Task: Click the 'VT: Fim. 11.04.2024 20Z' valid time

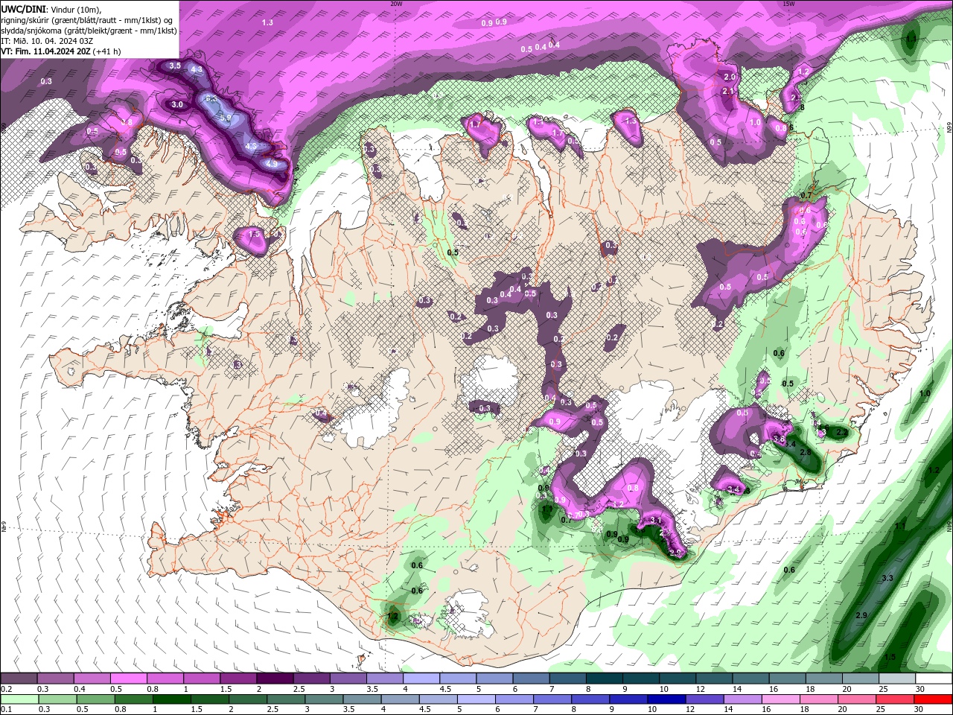Action: tap(46, 51)
